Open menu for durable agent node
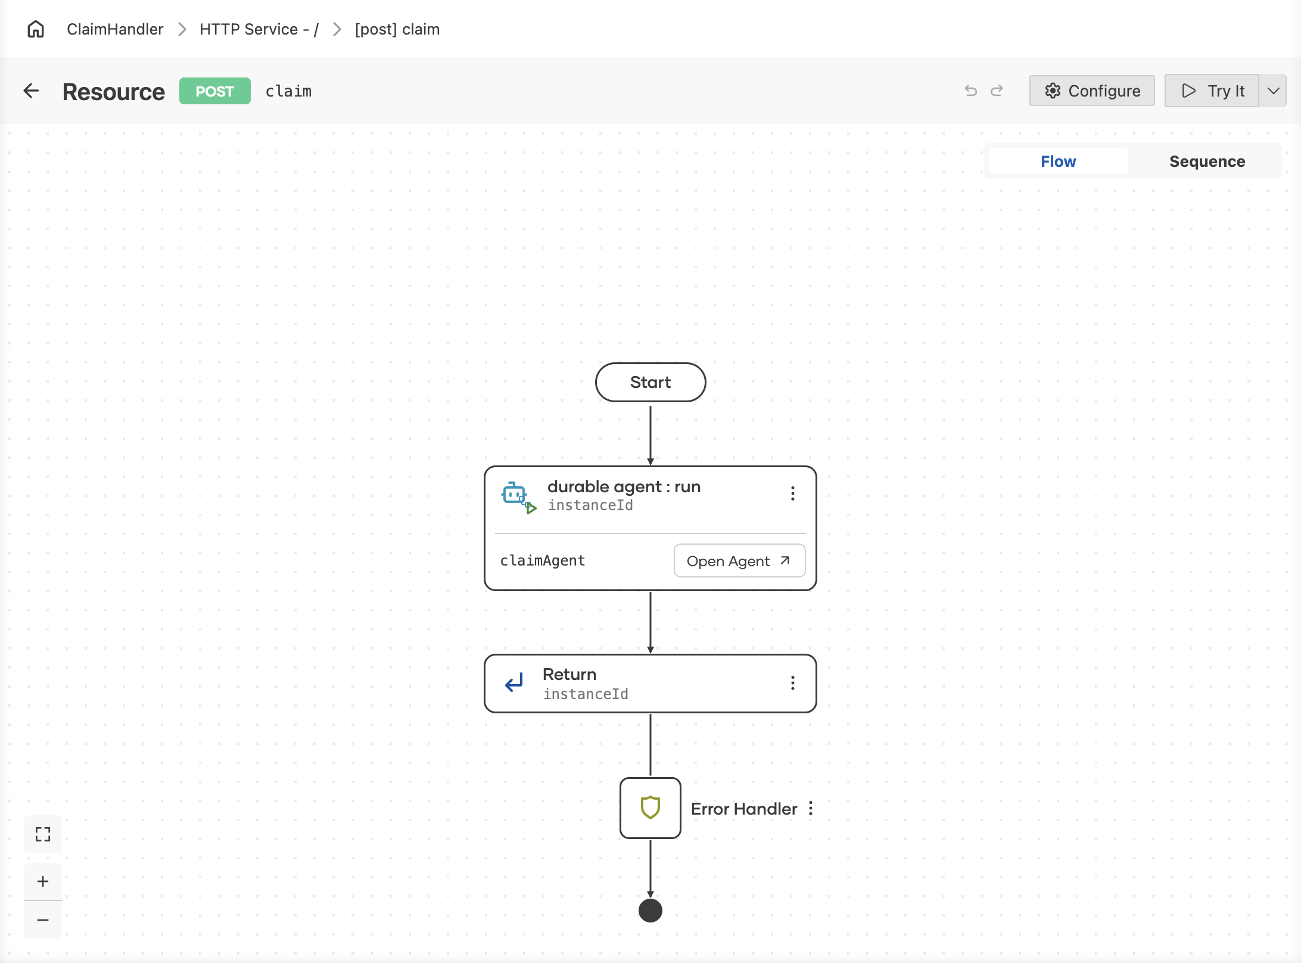 [x=792, y=493]
